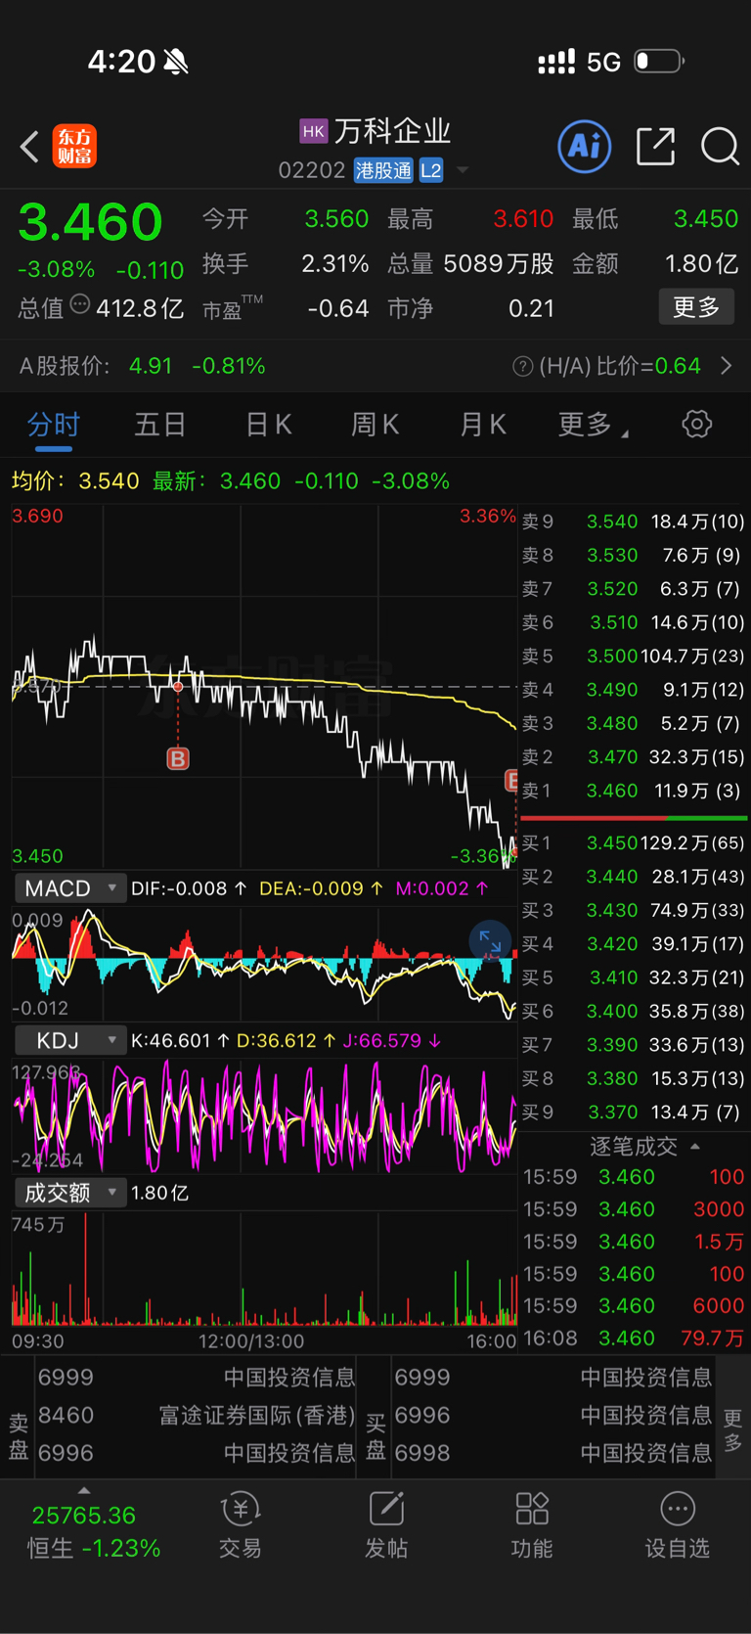Image resolution: width=751 pixels, height=1634 pixels.
Task: Tap the 富途证券国际(香港) broker row
Action: coord(196,1415)
